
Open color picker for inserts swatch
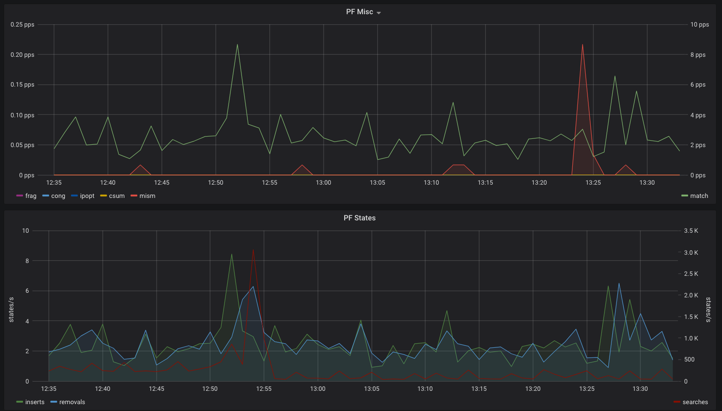[x=19, y=402]
